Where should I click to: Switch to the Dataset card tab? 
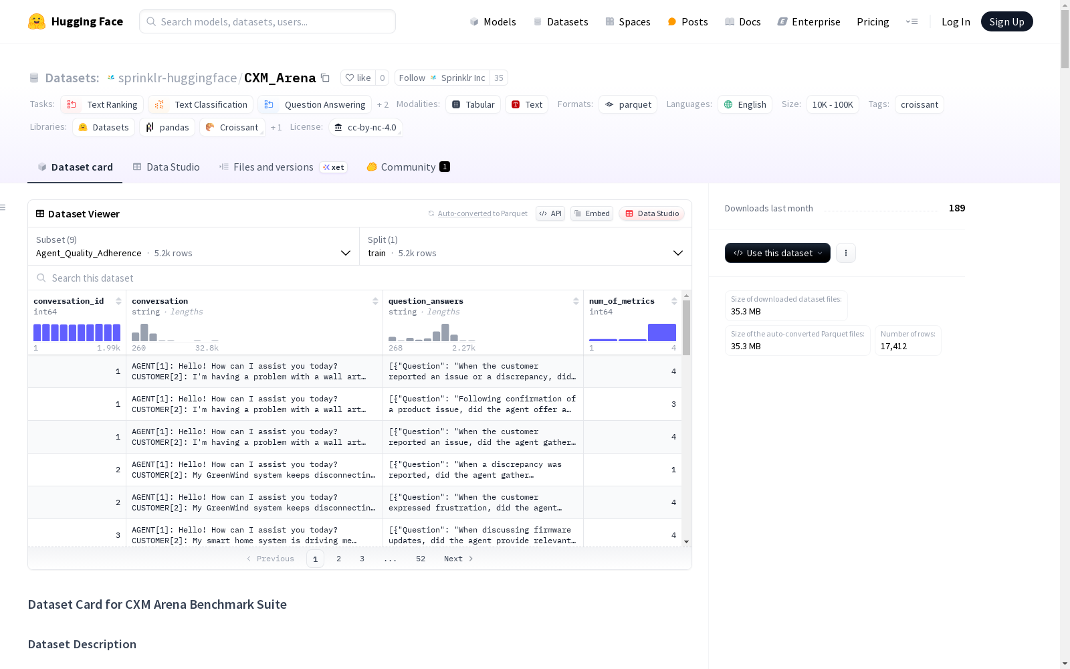point(75,167)
